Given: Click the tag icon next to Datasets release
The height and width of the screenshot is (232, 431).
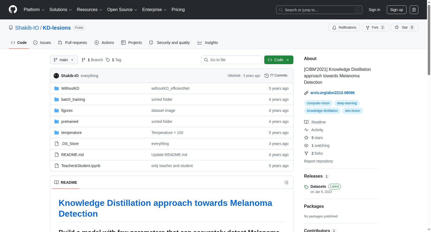Looking at the screenshot, I should coord(306,187).
